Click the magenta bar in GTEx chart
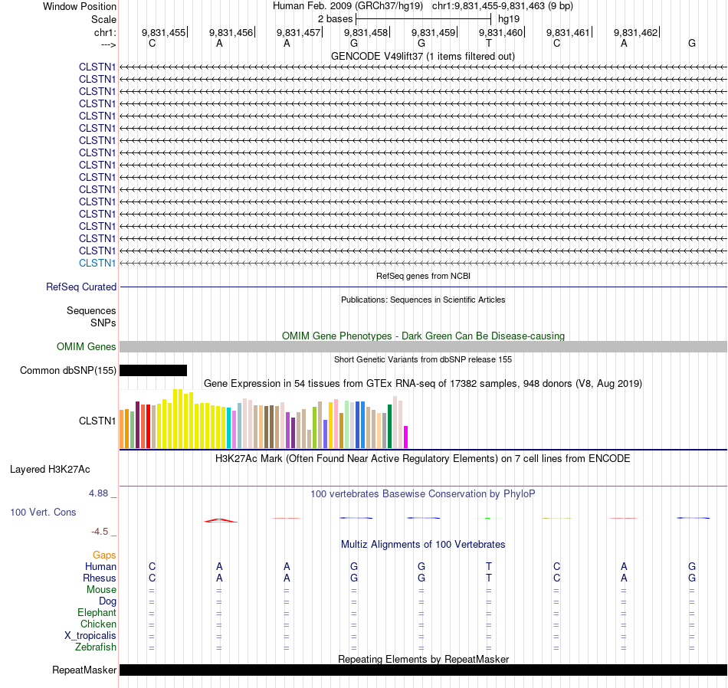This screenshot has height=688, width=728. [x=406, y=437]
